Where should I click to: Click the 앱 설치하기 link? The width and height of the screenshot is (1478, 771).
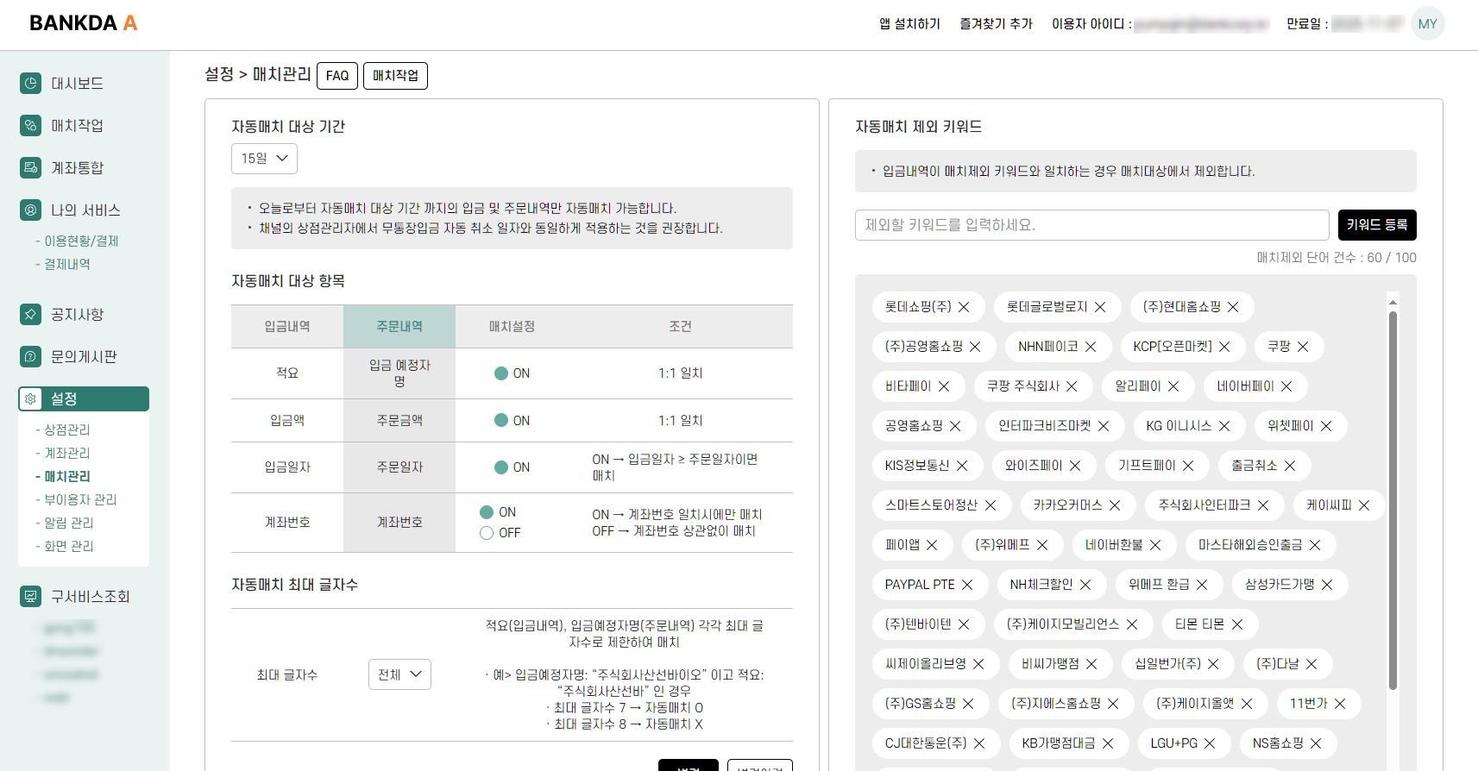[x=909, y=24]
